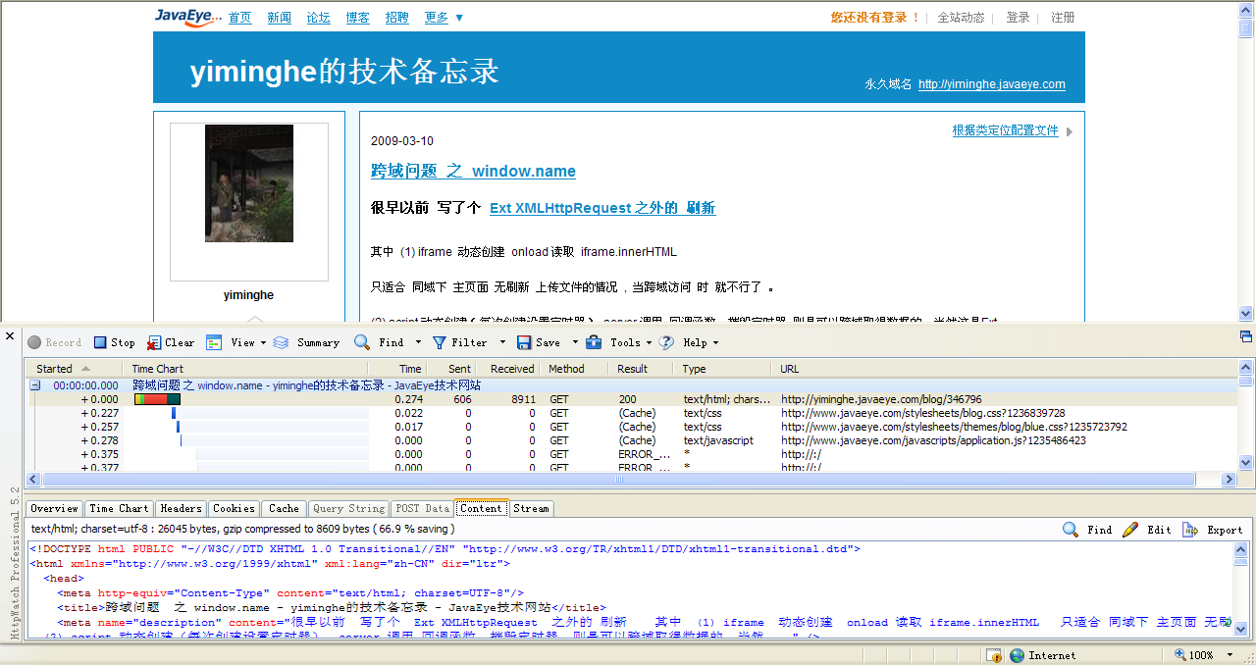
Task: Open the 跨域问题 之 window.name article link
Action: point(473,171)
